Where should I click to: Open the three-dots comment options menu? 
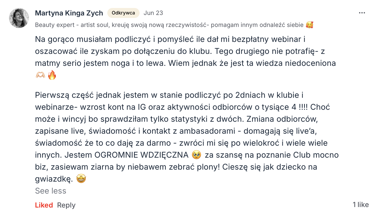pyautogui.click(x=362, y=13)
